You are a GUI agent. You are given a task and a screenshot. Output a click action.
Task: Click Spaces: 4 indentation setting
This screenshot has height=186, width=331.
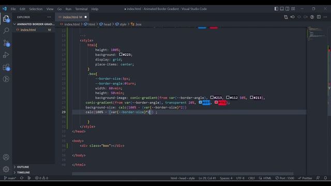(226, 178)
